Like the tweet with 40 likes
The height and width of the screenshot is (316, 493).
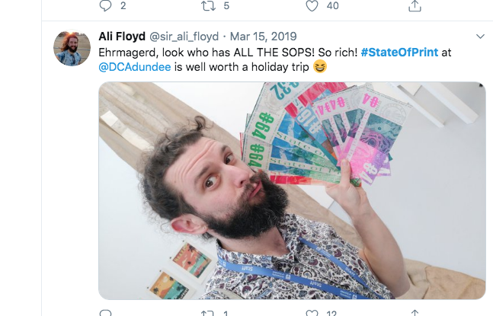pos(311,6)
